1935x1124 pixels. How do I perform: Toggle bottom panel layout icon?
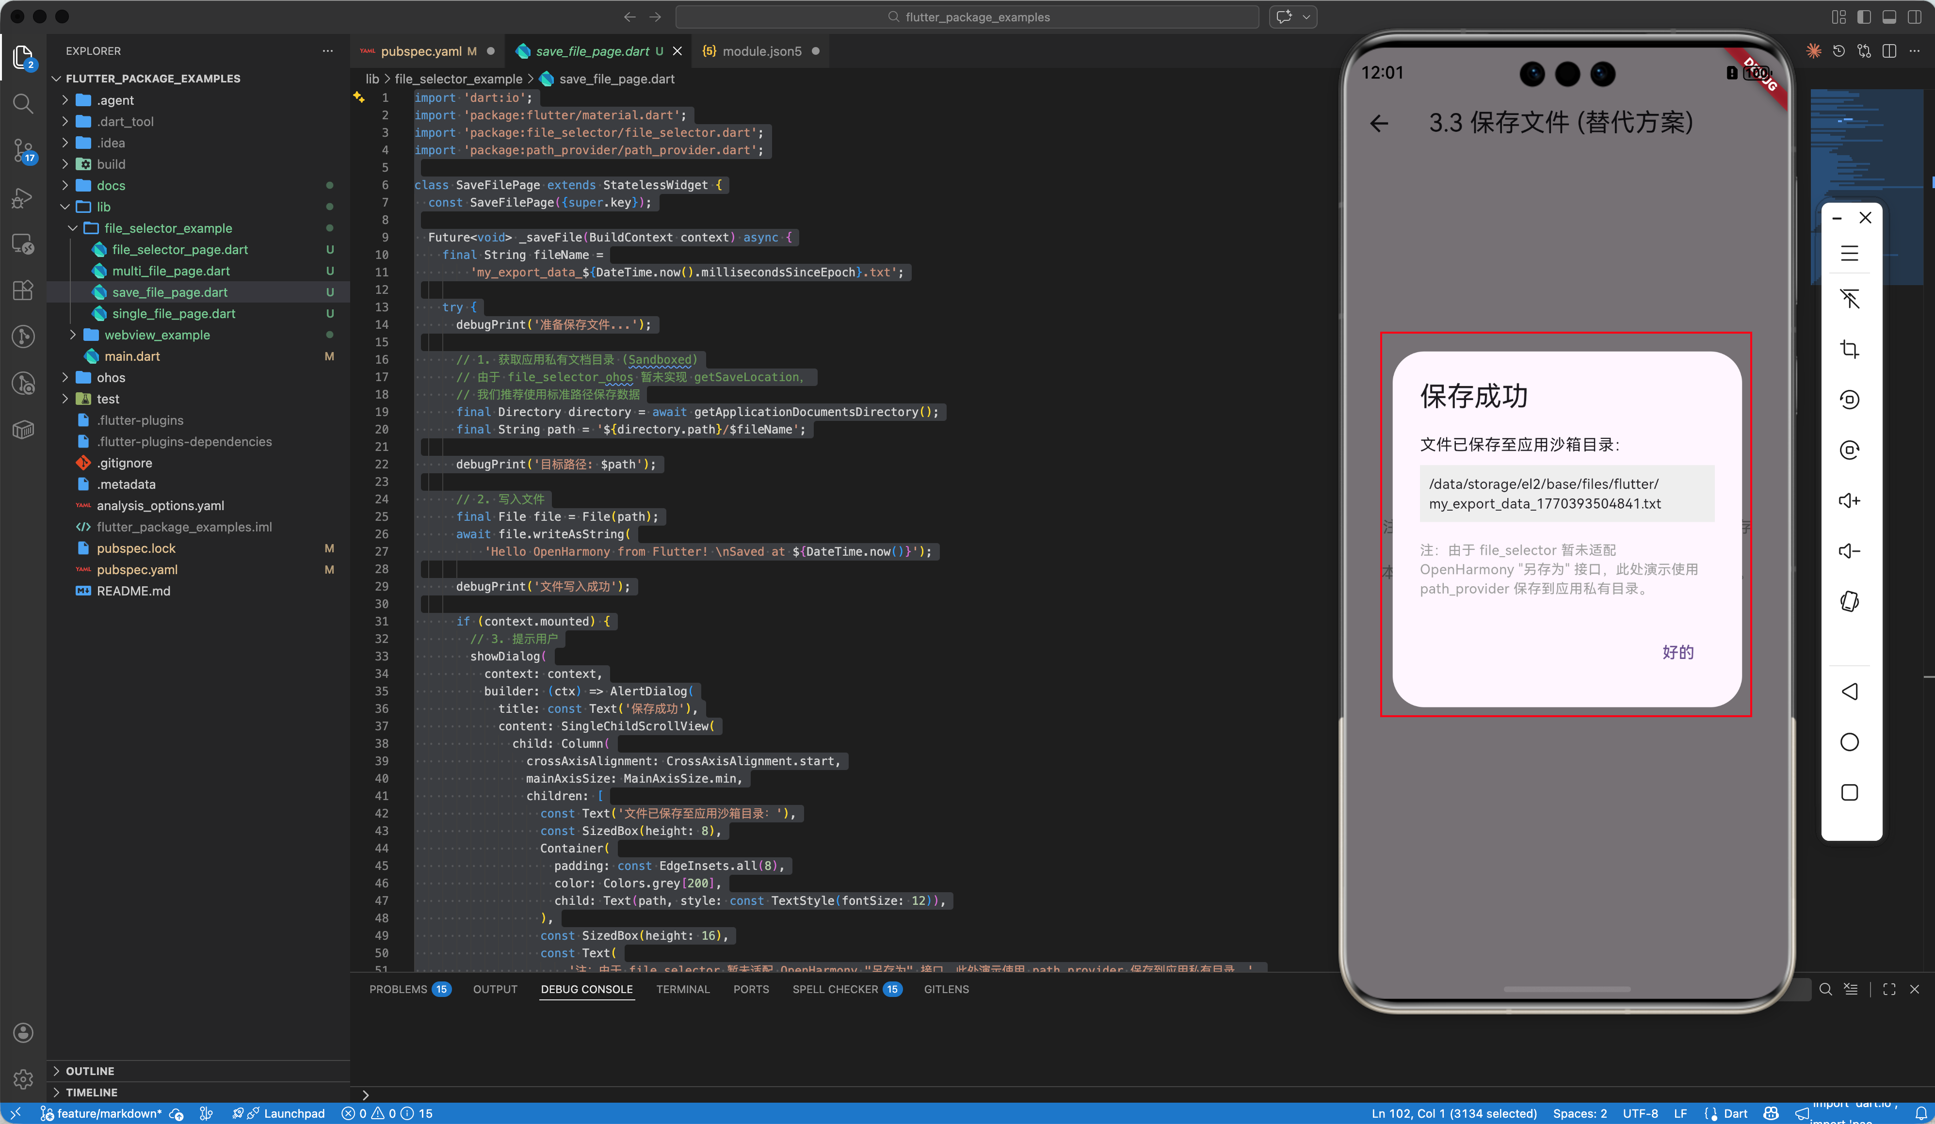(x=1890, y=17)
